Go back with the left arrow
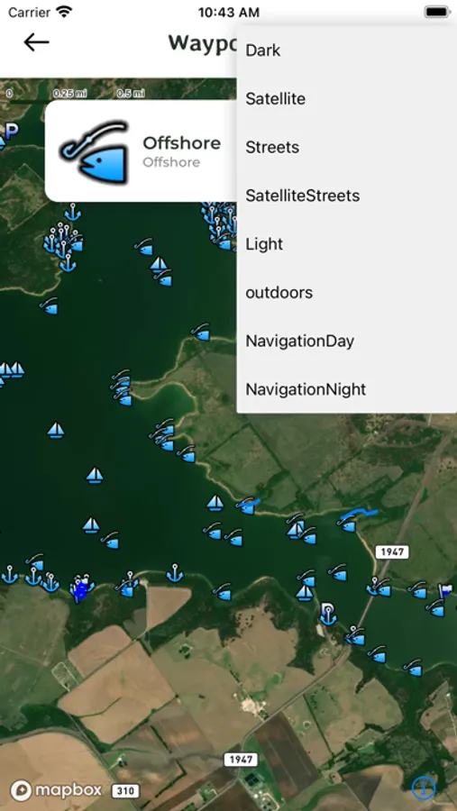 (x=36, y=42)
